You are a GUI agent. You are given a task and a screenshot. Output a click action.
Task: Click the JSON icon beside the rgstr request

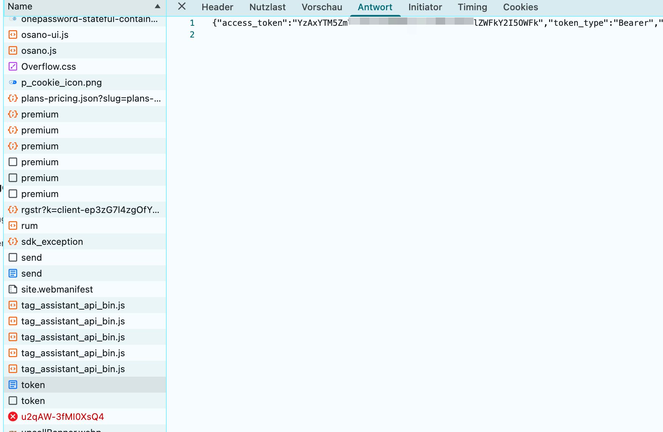(13, 210)
